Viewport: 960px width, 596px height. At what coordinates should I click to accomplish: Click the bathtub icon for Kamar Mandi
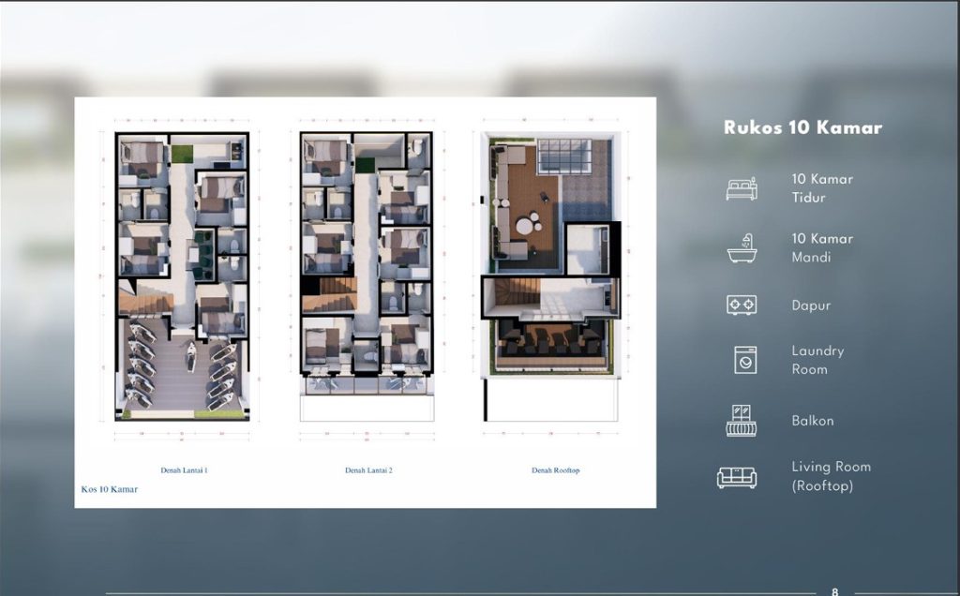pyautogui.click(x=741, y=248)
